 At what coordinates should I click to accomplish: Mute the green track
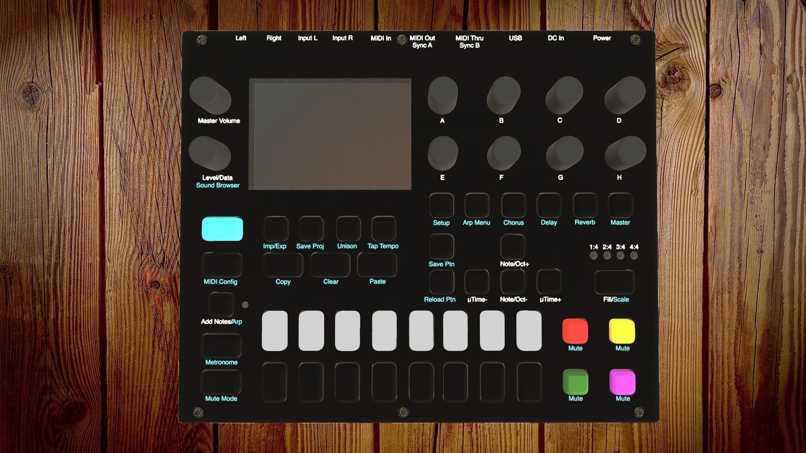click(576, 382)
